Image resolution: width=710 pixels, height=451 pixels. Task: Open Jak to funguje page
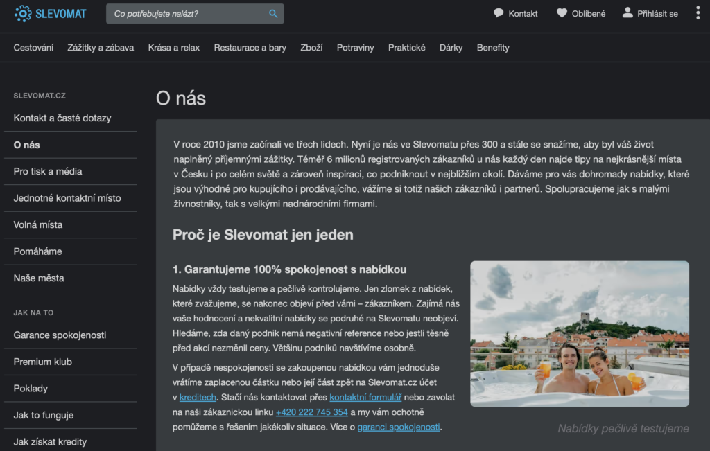click(x=44, y=415)
